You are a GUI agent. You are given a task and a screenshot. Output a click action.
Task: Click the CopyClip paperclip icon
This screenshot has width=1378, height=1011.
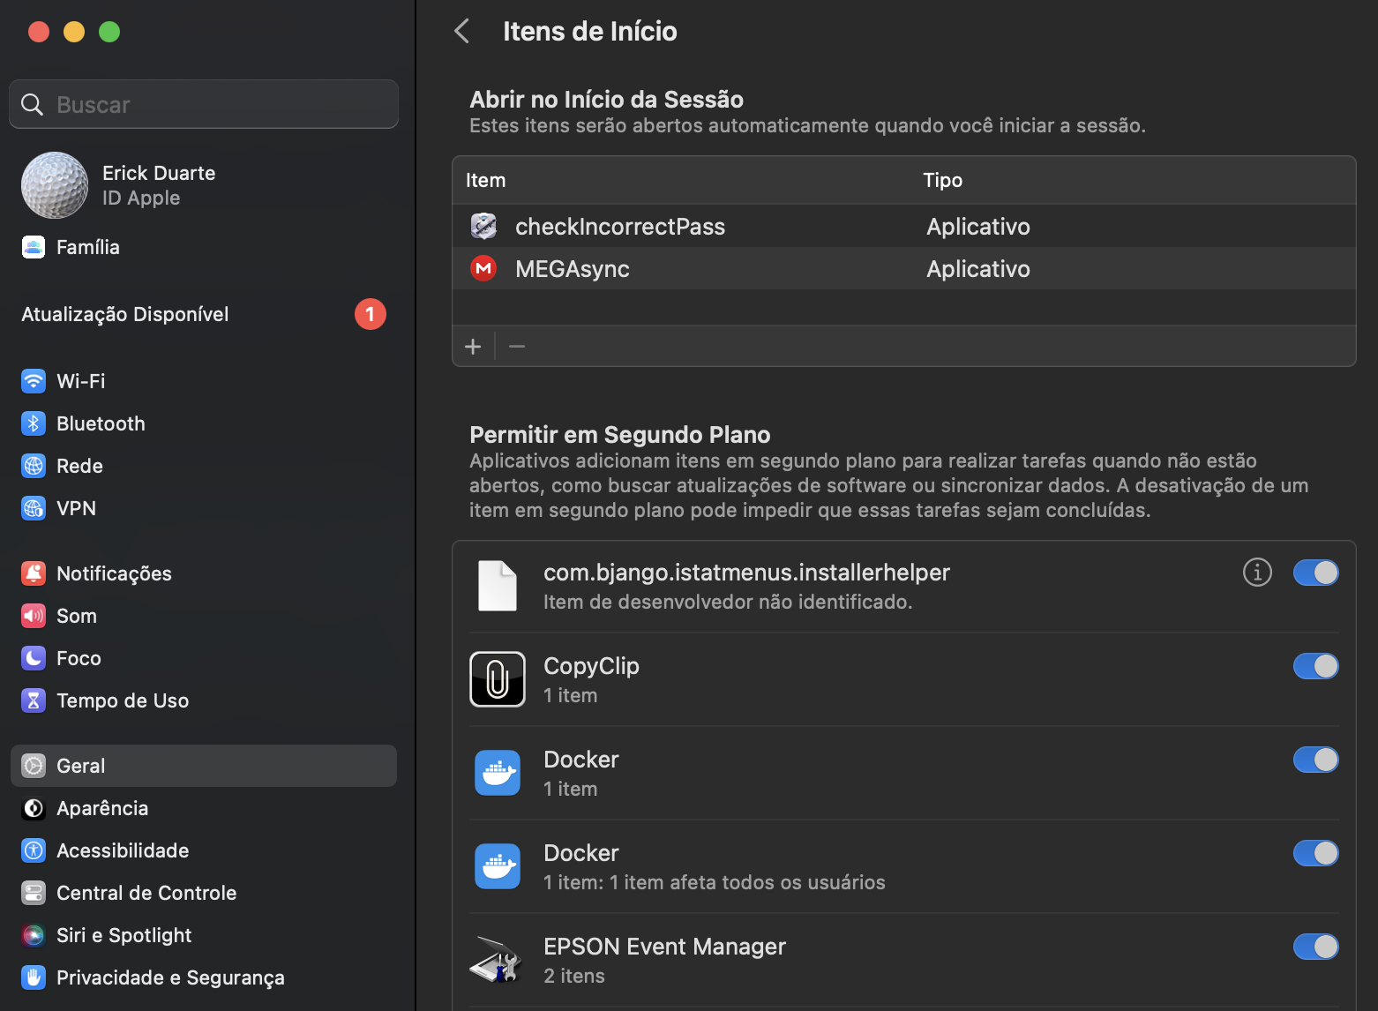498,678
